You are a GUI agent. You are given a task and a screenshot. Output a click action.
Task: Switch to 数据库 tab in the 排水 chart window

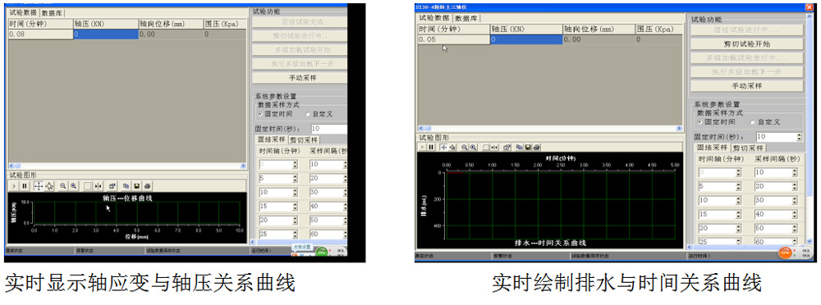click(x=466, y=18)
